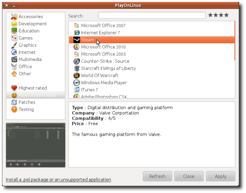This screenshot has width=246, height=193.
Task: Select the Other category label
Action: pos(25,73)
